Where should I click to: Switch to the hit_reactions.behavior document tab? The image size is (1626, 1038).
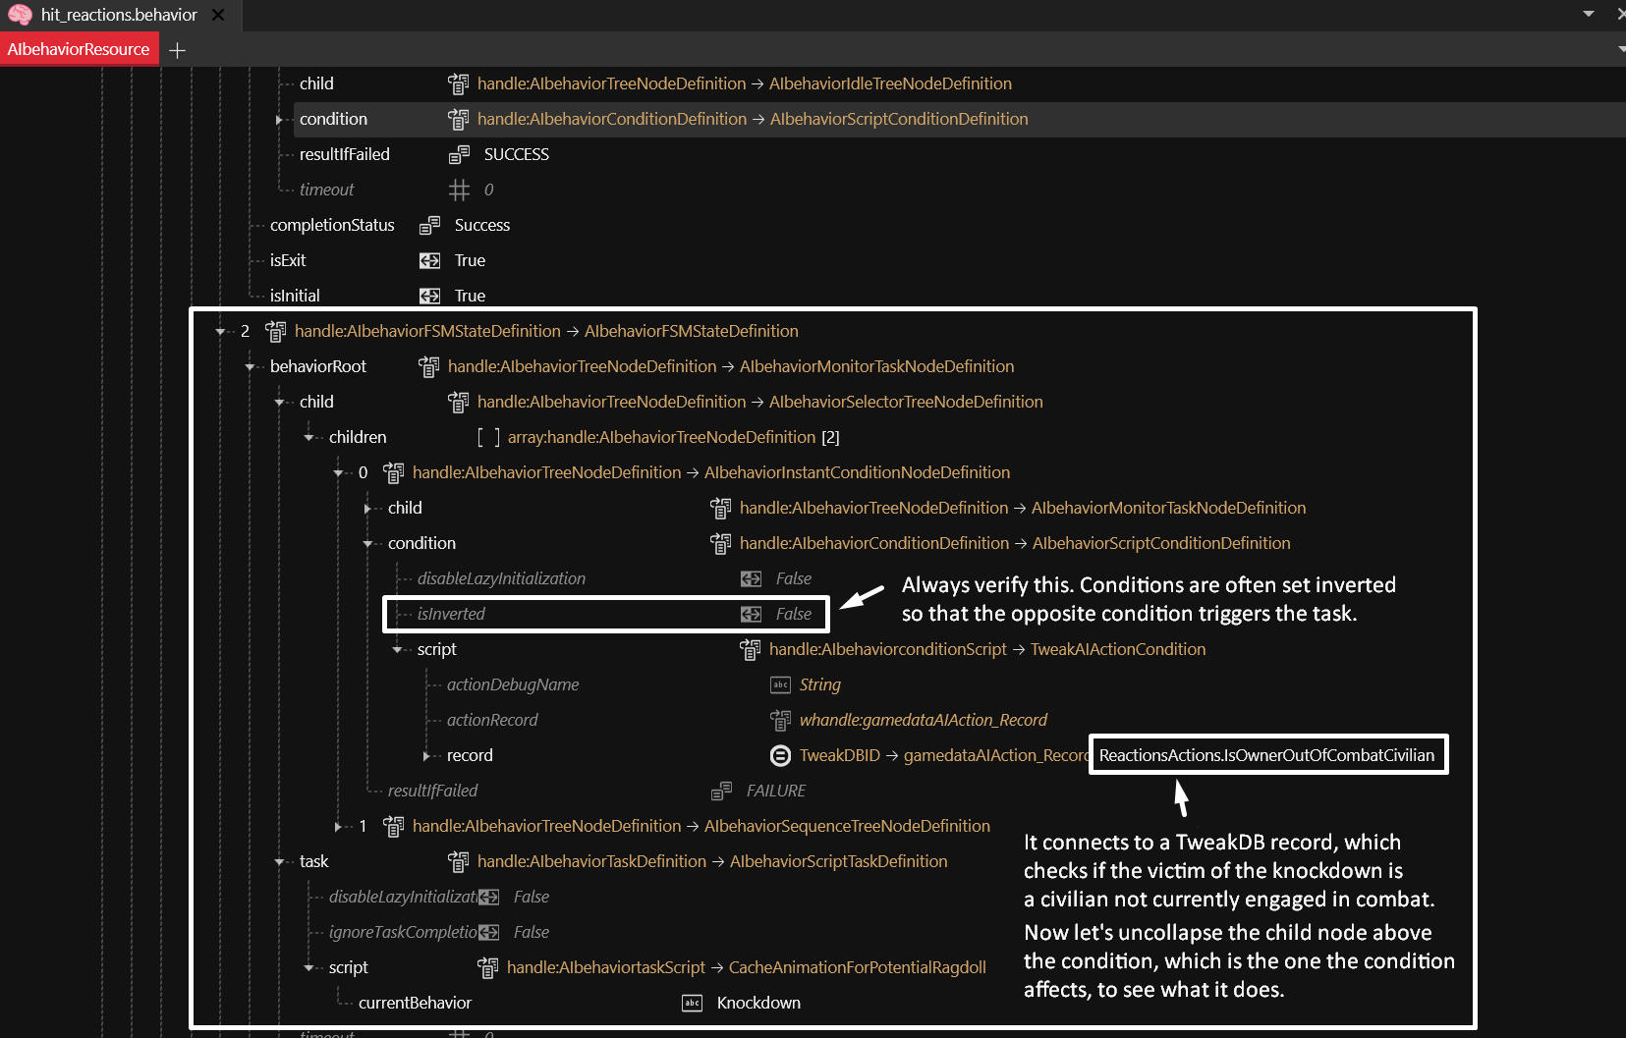(118, 15)
